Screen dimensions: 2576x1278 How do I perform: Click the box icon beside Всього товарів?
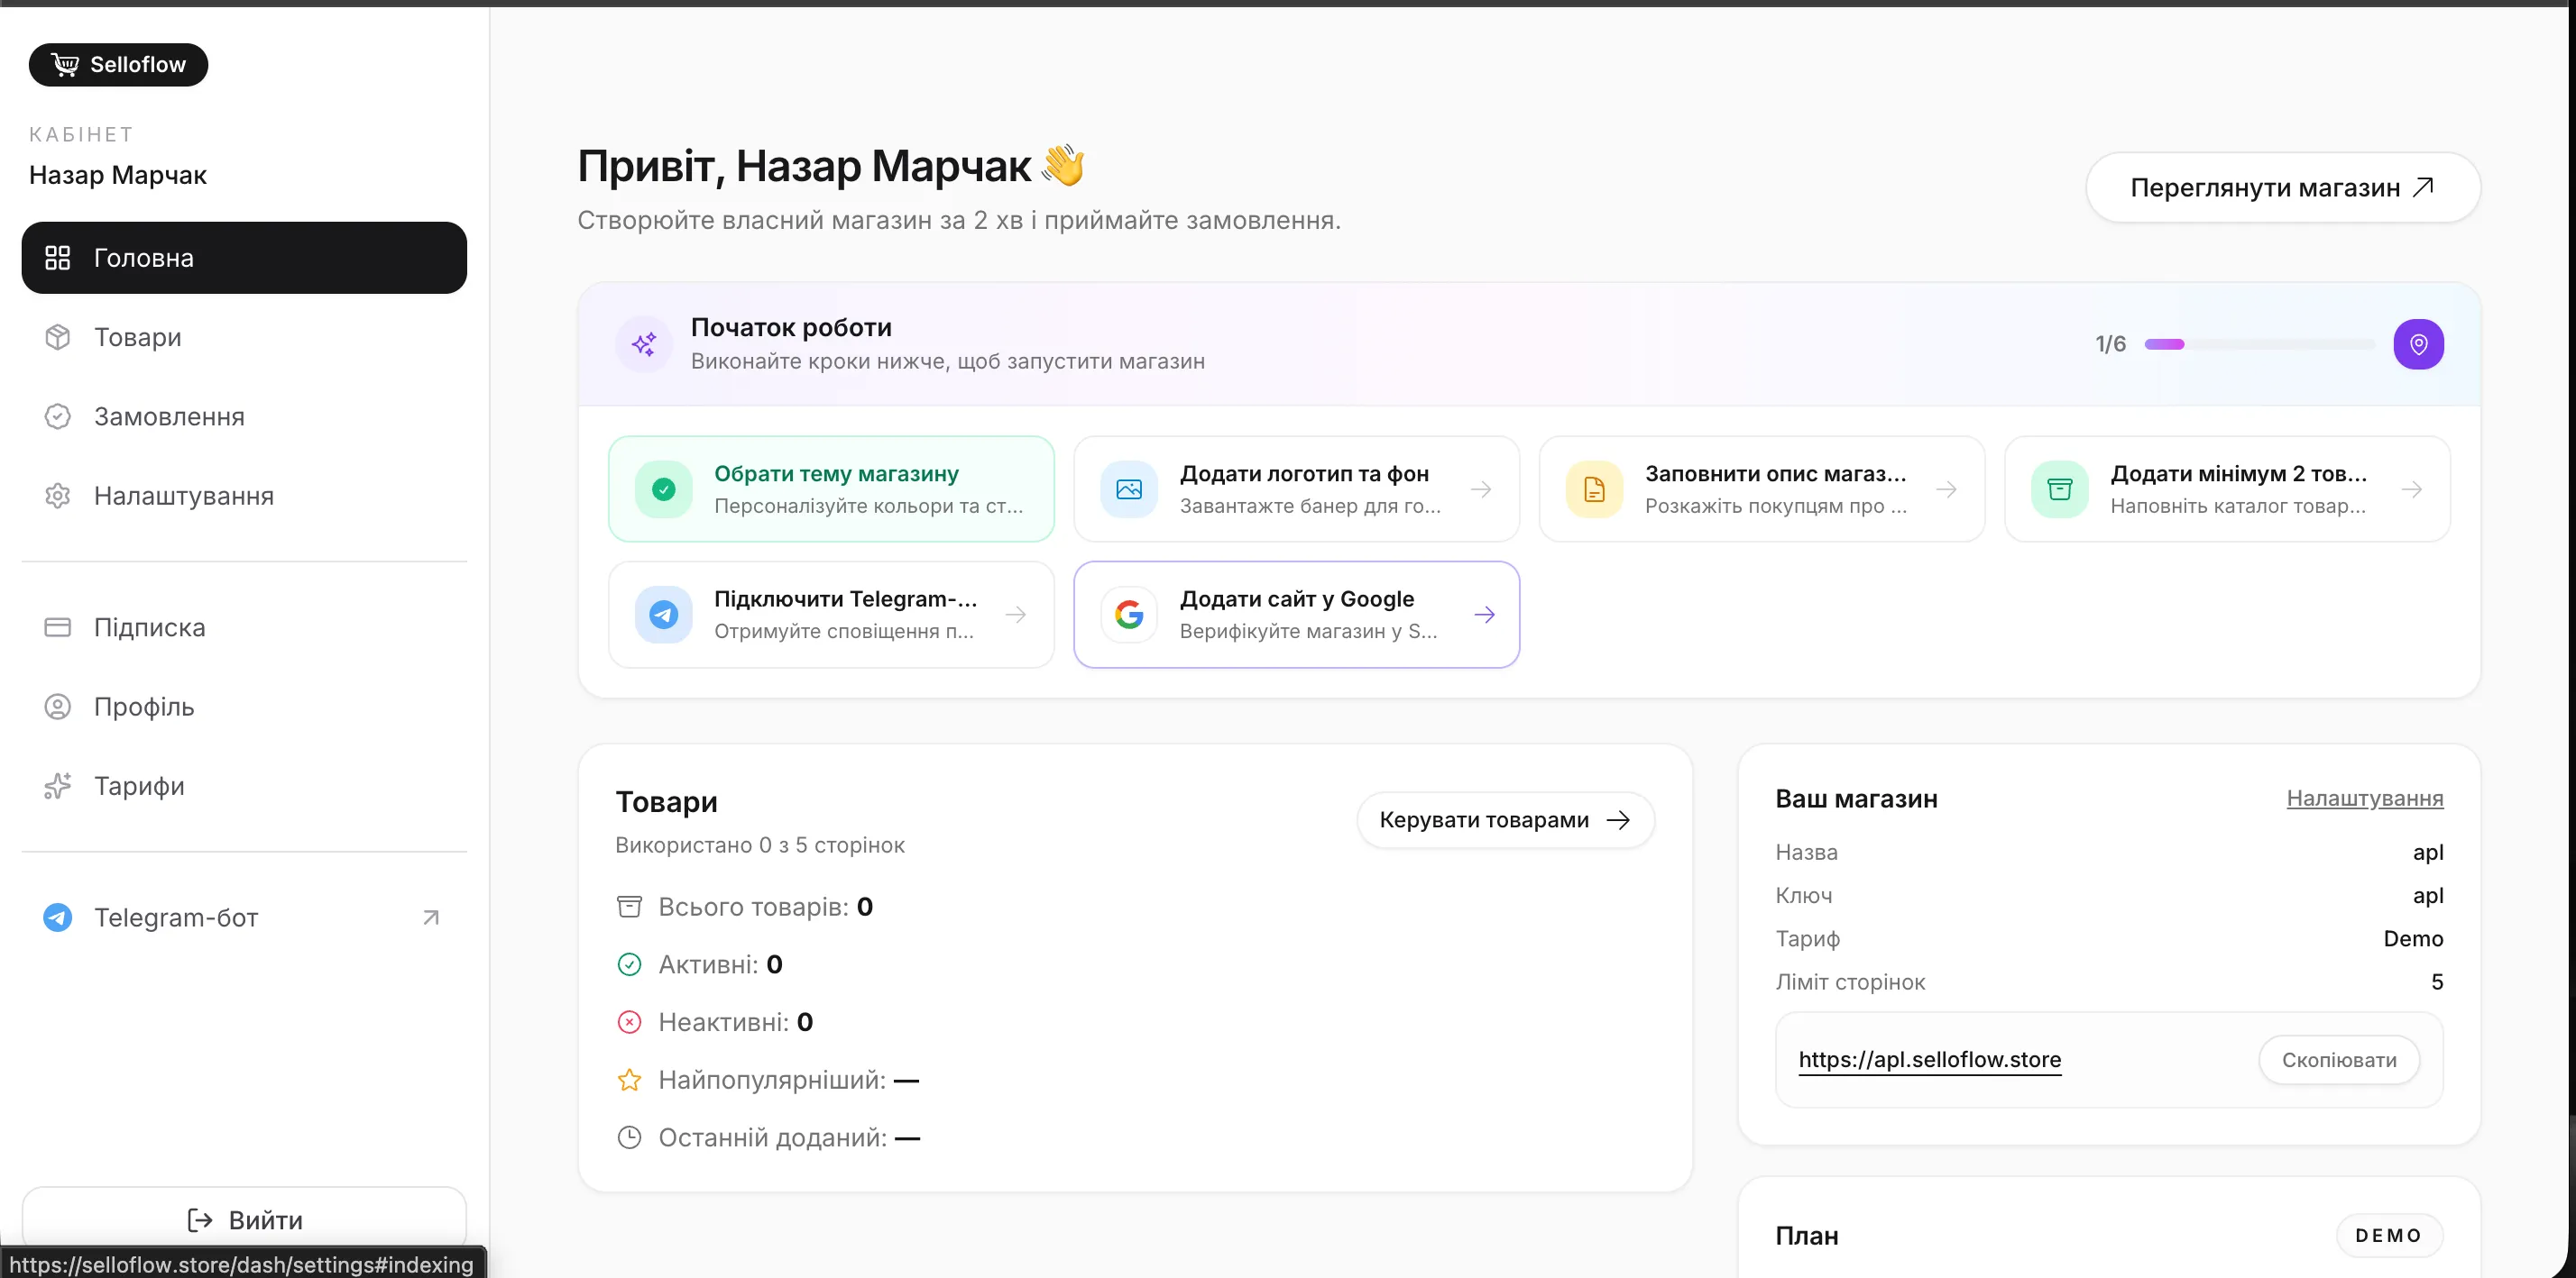coord(629,907)
